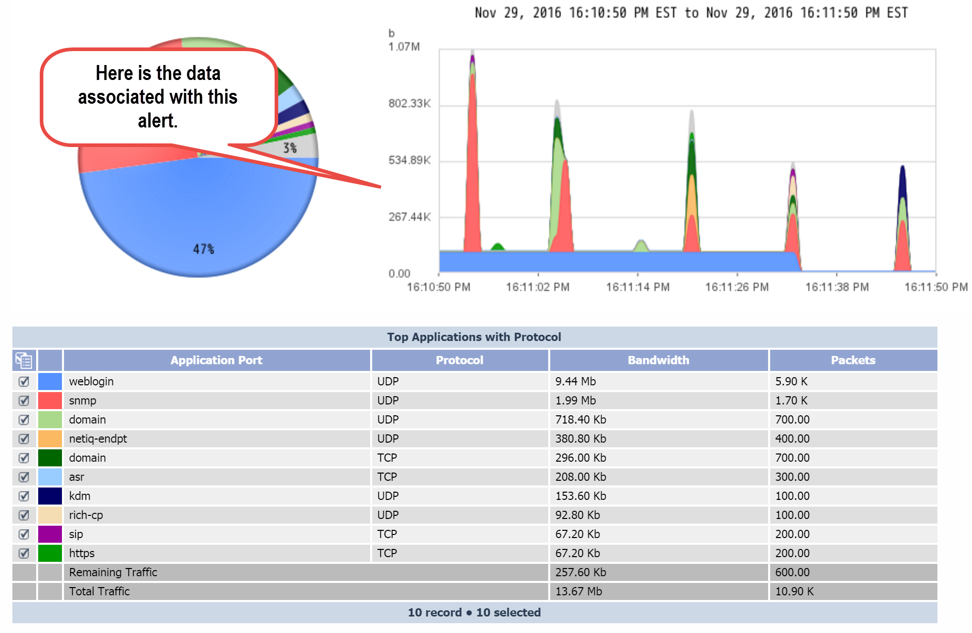Screen dimensions: 972x633
Task: Sort by Bandwidth column header
Action: click(659, 360)
